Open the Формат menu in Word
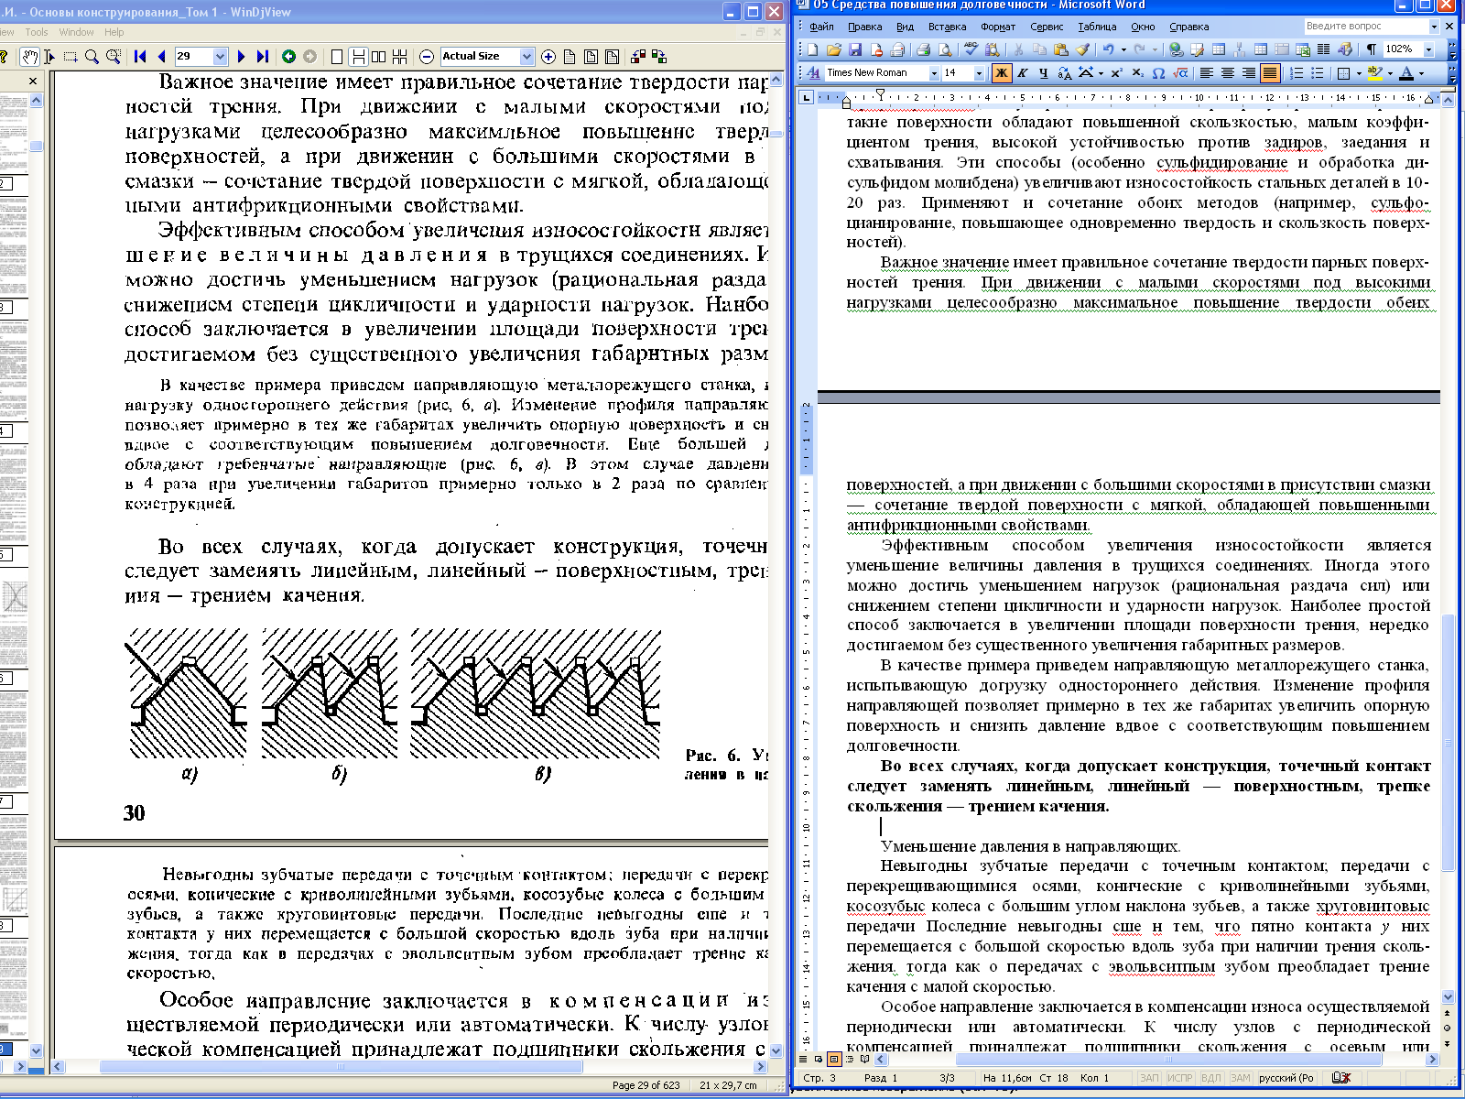1465x1099 pixels. coord(998,27)
